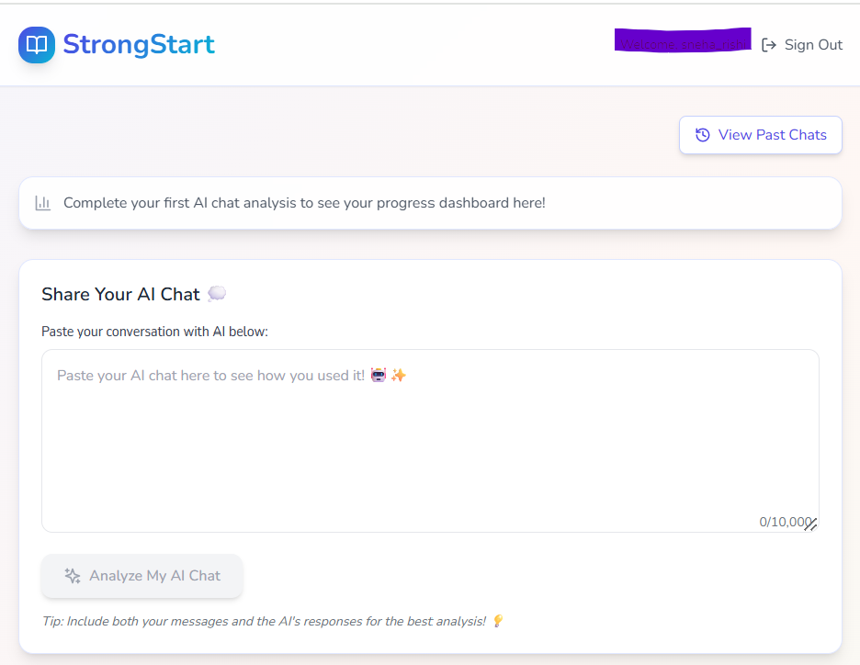Image resolution: width=860 pixels, height=665 pixels.
Task: Click the bar chart dashboard icon
Action: coord(43,203)
